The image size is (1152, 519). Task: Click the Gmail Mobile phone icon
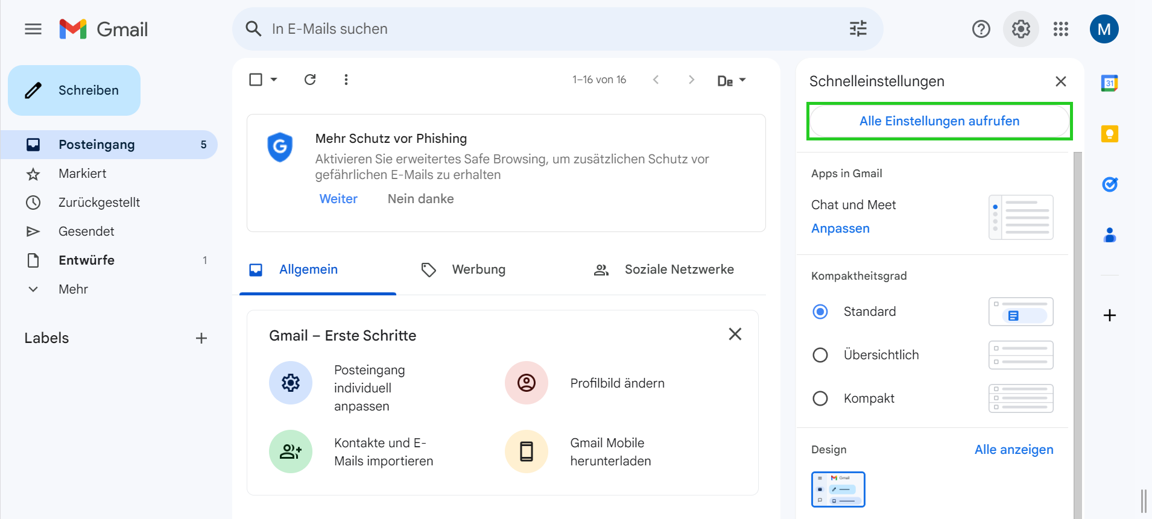(527, 451)
